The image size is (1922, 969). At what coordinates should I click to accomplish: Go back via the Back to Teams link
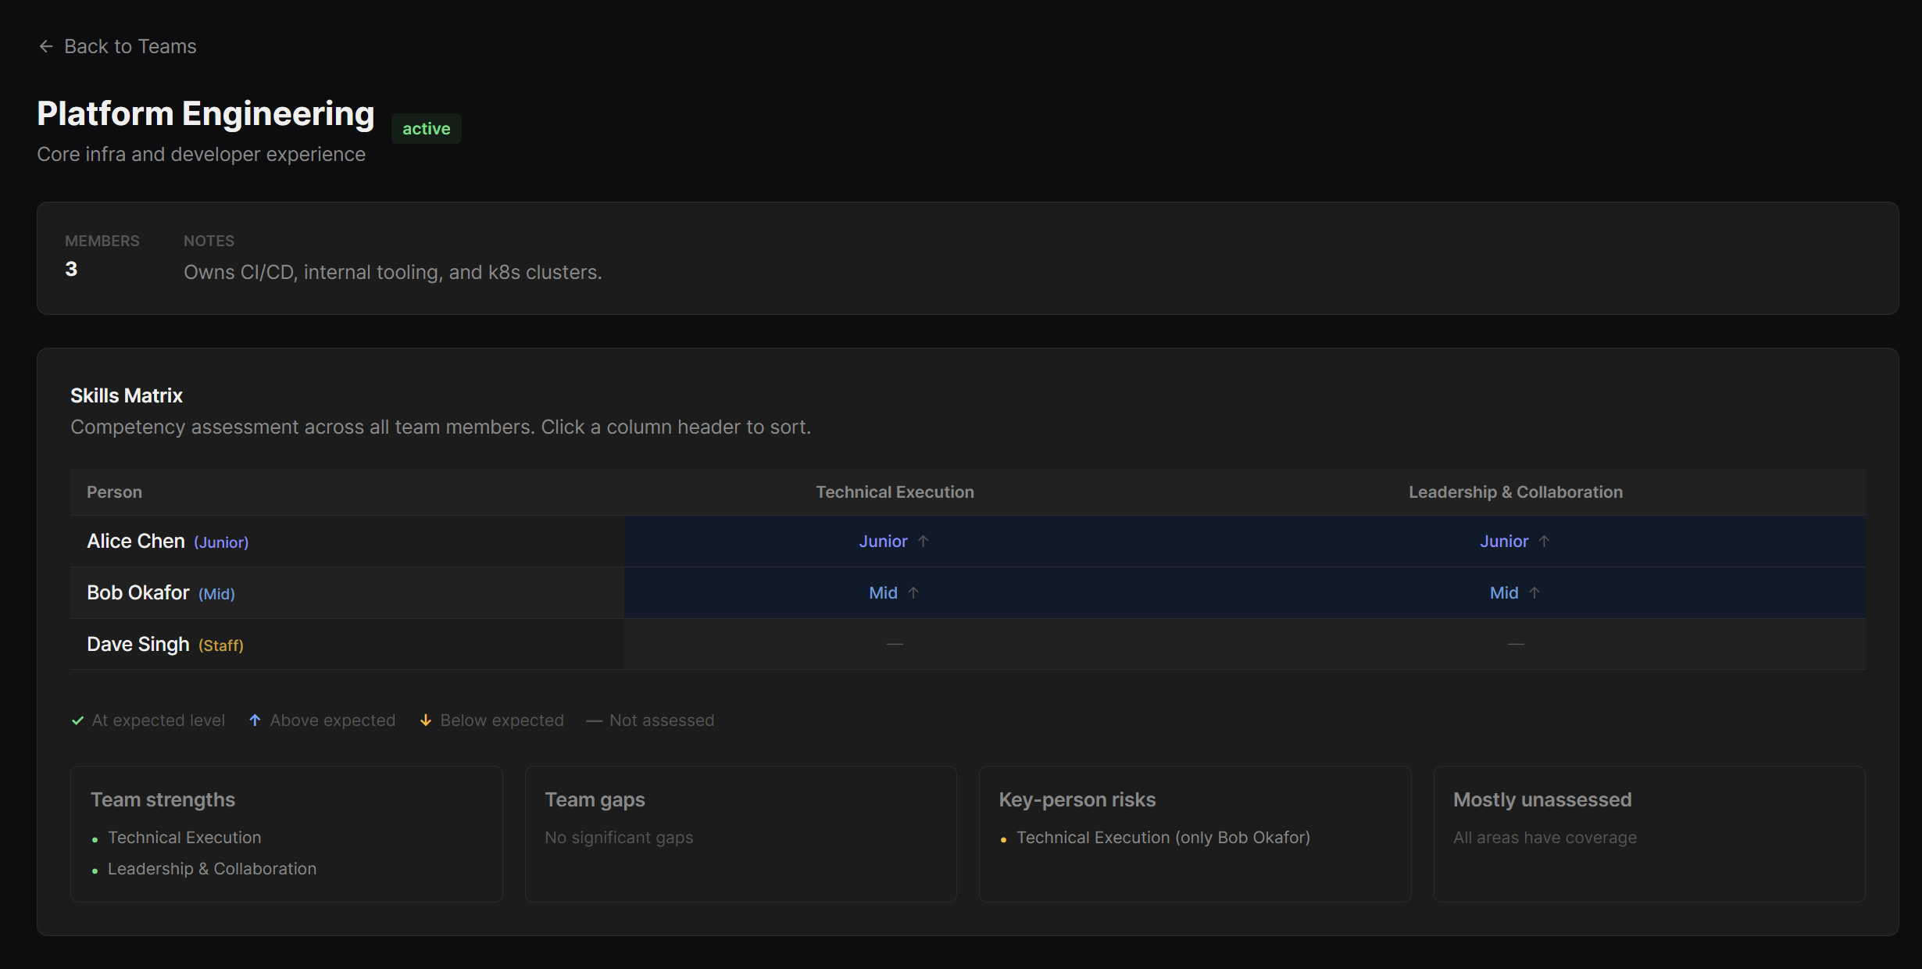(x=117, y=47)
